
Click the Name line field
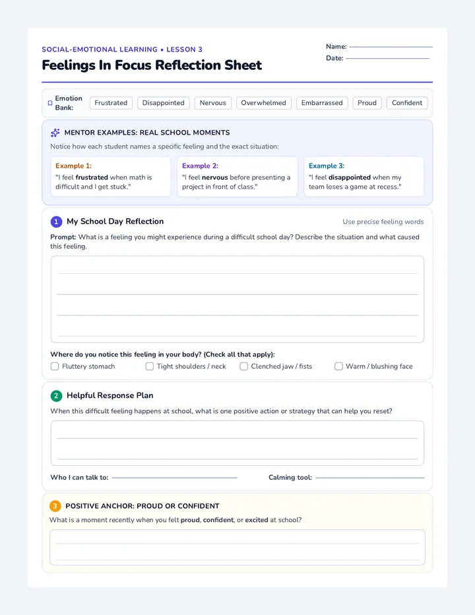tap(391, 46)
